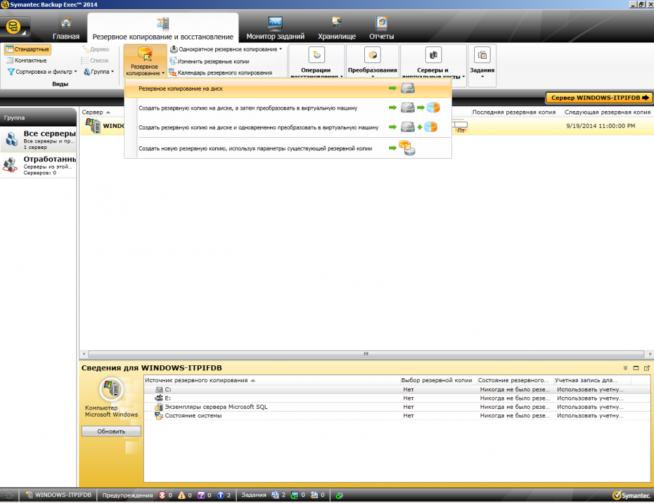This screenshot has width=654, height=503.
Task: Click the horizontal scrollbar thumb
Action: [366, 354]
